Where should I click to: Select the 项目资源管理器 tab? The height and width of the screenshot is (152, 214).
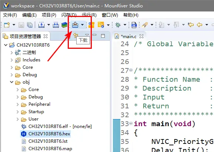pos(25,36)
